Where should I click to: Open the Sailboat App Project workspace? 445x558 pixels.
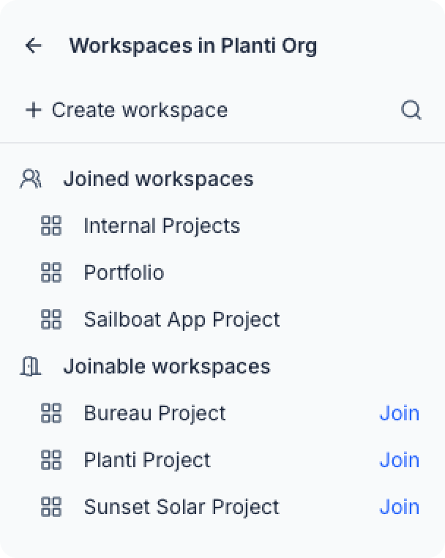[x=182, y=320]
